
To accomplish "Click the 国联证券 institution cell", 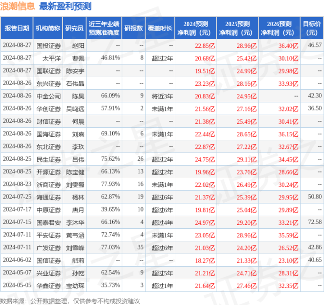I will [49, 71].
